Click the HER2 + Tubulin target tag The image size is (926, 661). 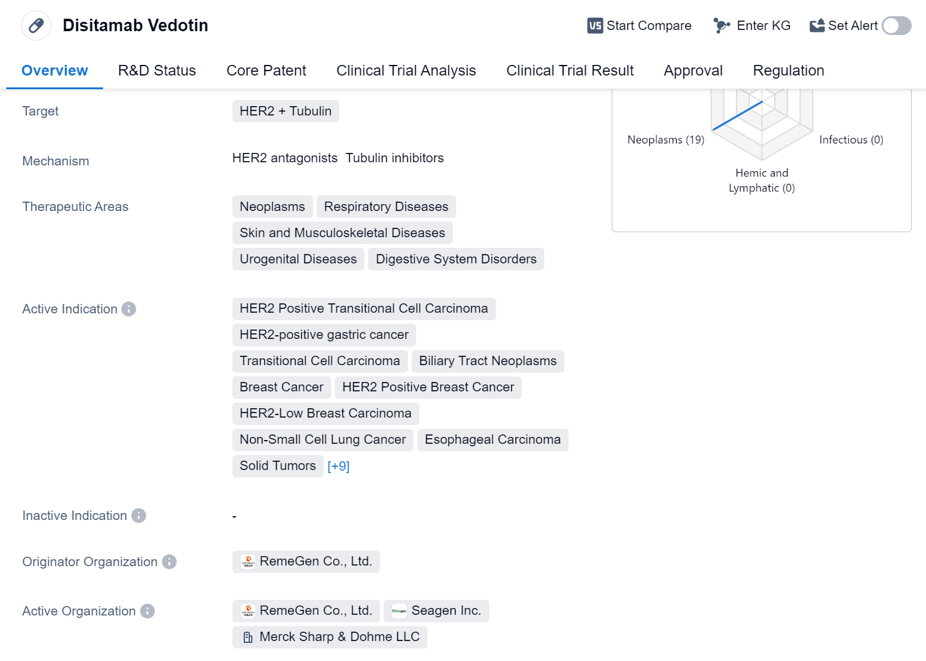[286, 111]
